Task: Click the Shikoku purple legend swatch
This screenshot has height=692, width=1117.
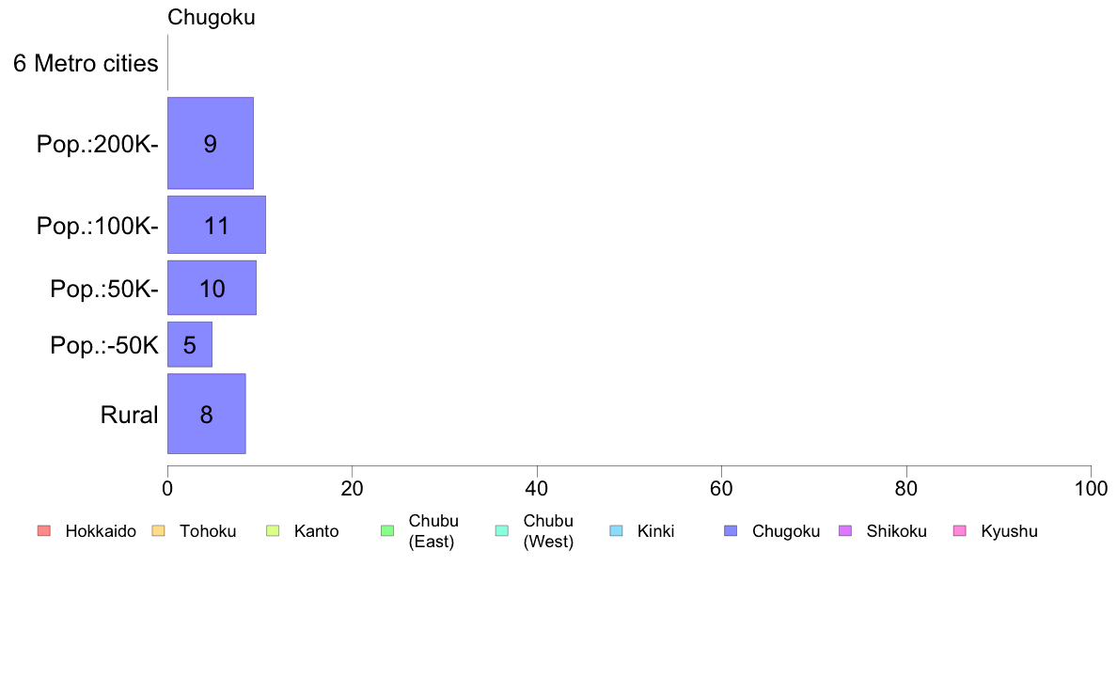Action: [845, 531]
